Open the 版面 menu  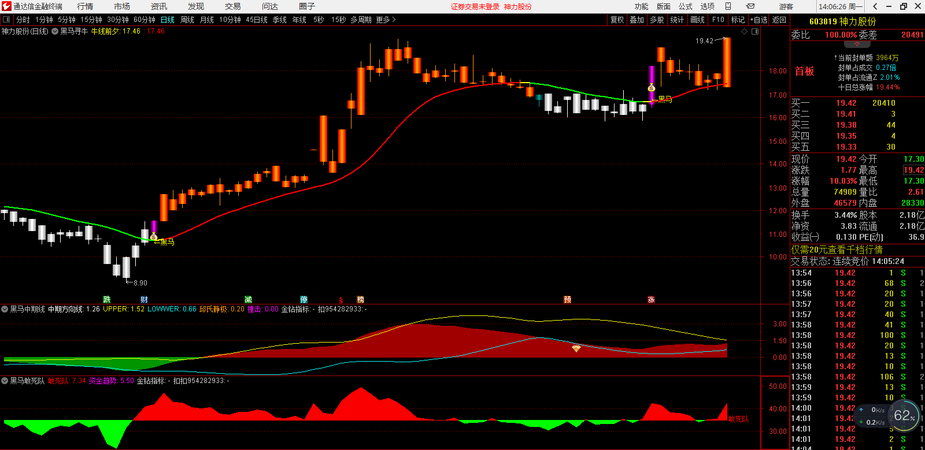click(664, 6)
